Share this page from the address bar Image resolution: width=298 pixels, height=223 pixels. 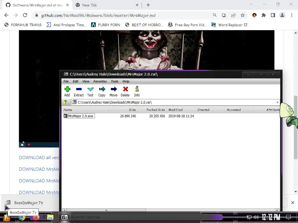pos(233,15)
